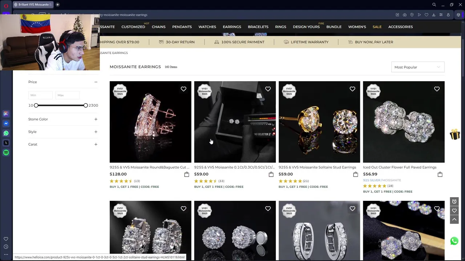Click the price slider maximum handle

[x=85, y=105]
